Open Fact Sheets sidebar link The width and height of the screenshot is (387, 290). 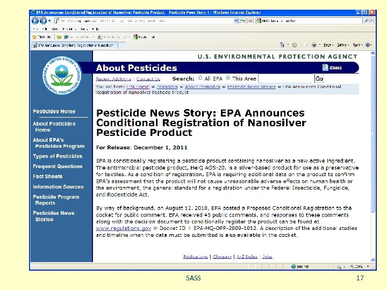pyautogui.click(x=48, y=177)
